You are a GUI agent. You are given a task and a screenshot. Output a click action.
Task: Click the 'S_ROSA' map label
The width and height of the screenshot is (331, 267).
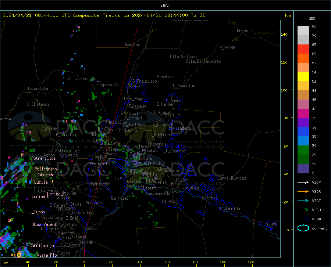coord(192,188)
